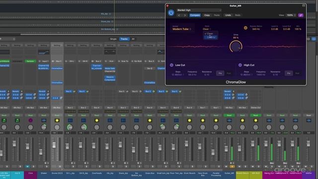Open Massive Compressor on Kik strip
This screenshot has height=179, width=318.
tap(110, 79)
